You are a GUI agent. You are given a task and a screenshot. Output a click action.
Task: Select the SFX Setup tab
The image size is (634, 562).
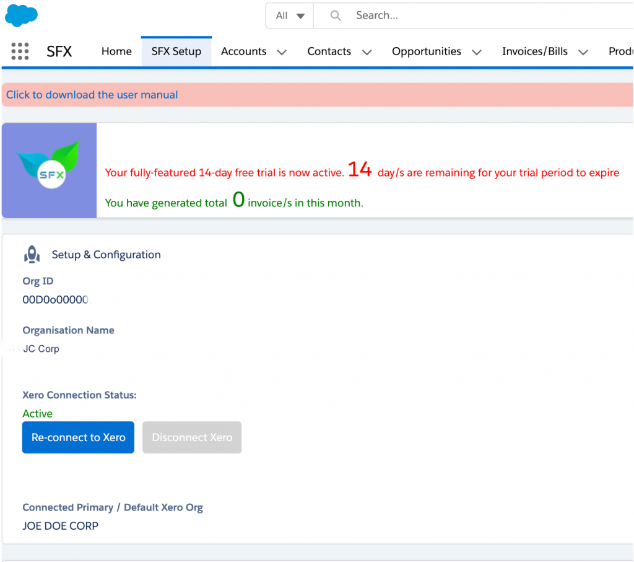(176, 51)
